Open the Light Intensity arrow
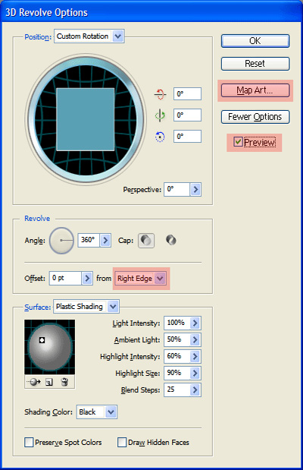This screenshot has width=303, height=470. 195,323
